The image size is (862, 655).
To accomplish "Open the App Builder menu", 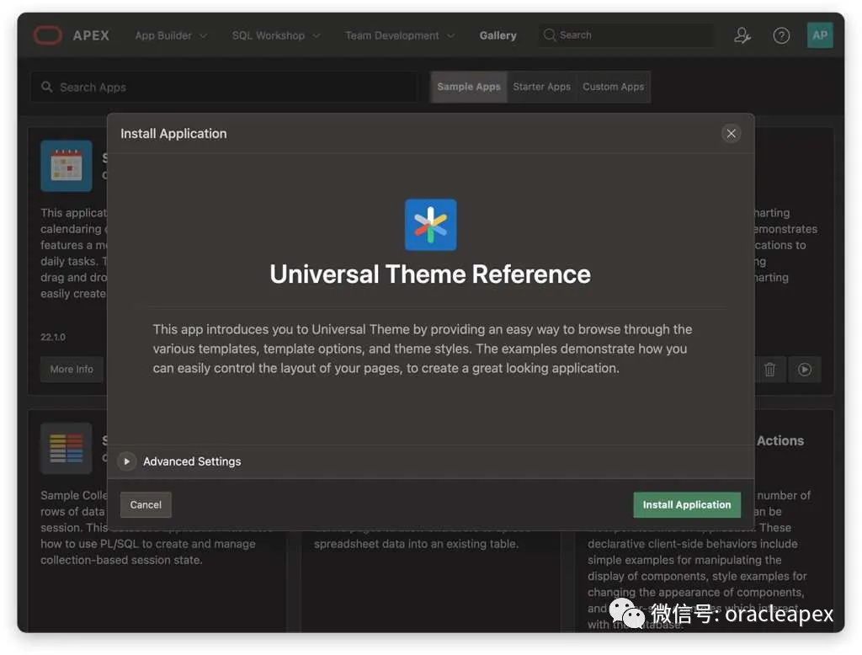I will (171, 35).
